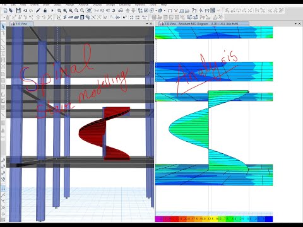Click the rotate 3D view icon
The image size is (303, 227).
[x=114, y=10]
